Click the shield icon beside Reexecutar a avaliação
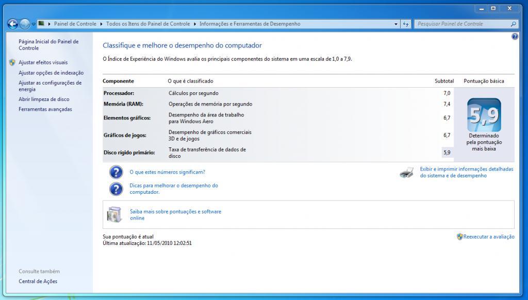 click(x=459, y=237)
